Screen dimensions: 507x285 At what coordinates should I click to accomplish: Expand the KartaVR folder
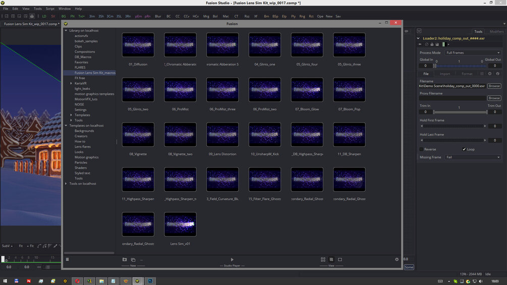(71, 83)
